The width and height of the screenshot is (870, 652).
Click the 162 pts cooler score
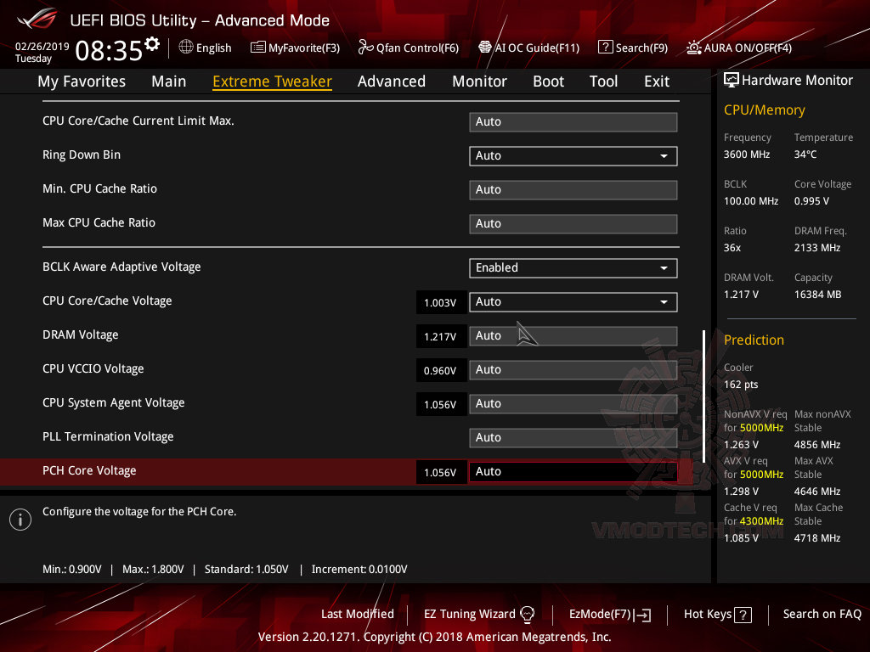point(741,385)
